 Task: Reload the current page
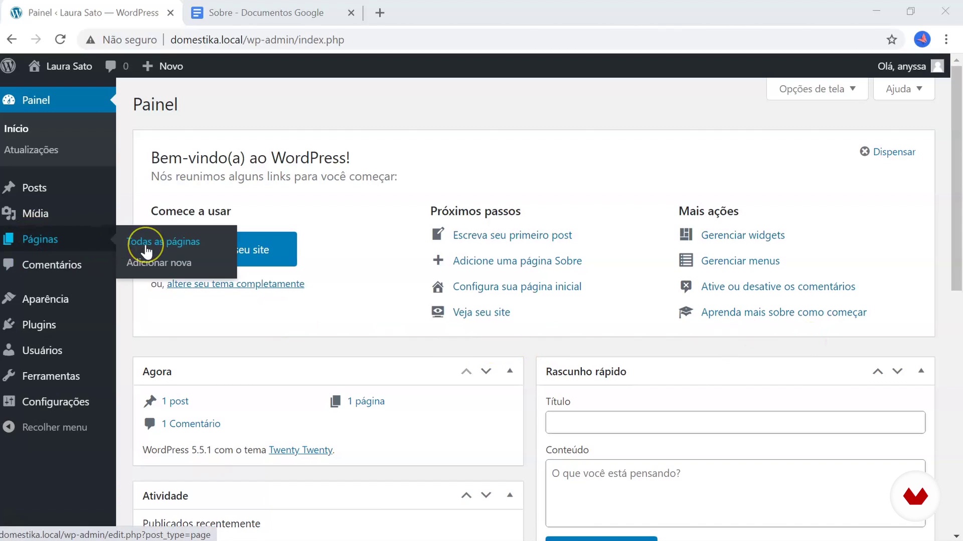click(60, 40)
